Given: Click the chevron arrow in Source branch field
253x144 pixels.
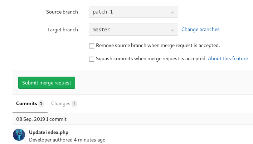Looking at the screenshot, I should tap(172, 12).
